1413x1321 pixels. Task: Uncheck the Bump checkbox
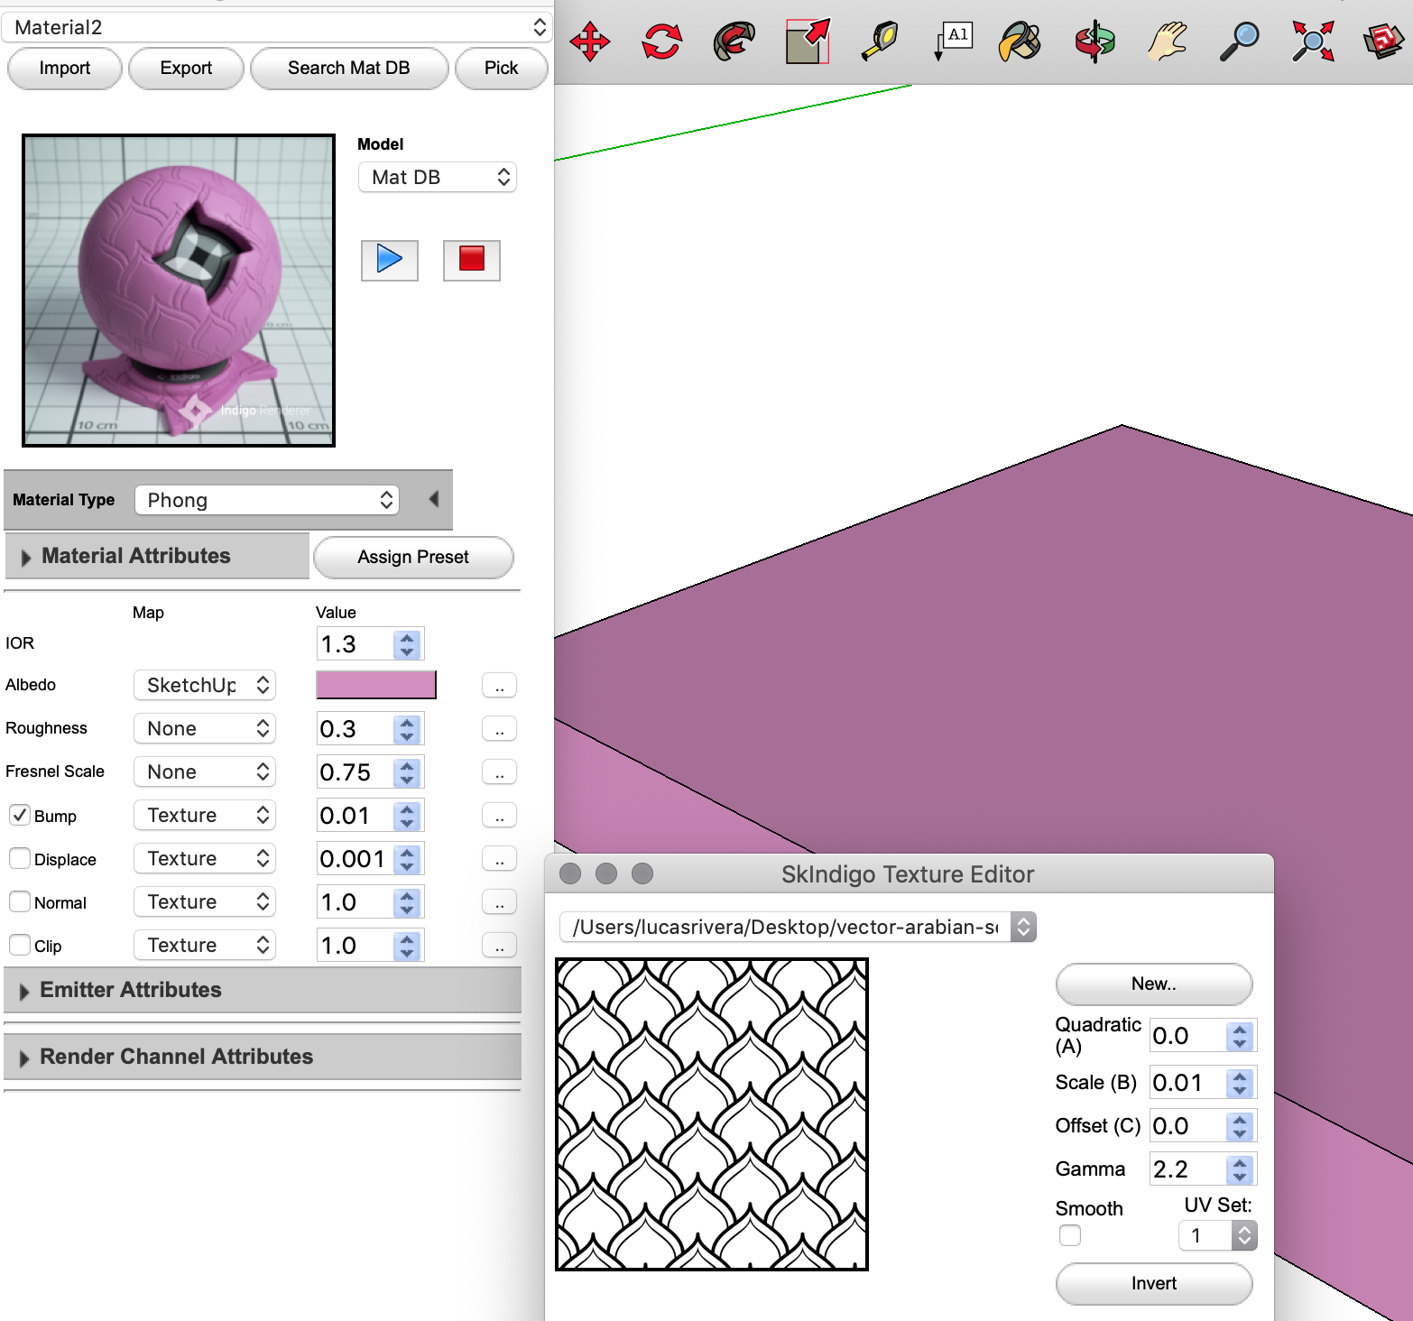(20, 815)
